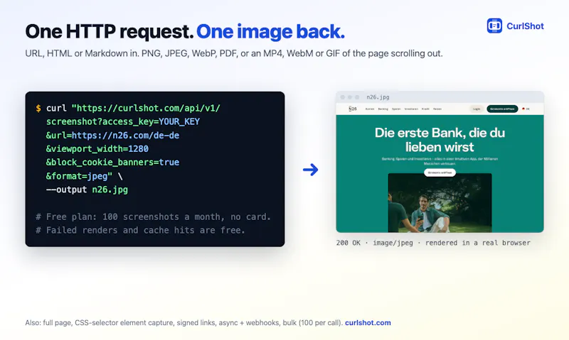Click white pill button under hero headline

pos(440,172)
